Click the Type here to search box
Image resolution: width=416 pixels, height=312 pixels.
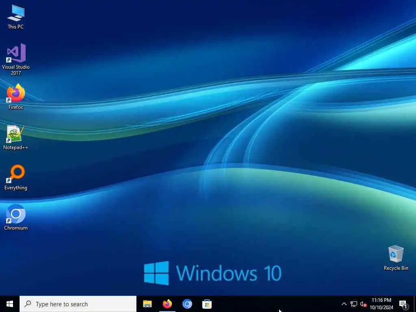click(78, 304)
